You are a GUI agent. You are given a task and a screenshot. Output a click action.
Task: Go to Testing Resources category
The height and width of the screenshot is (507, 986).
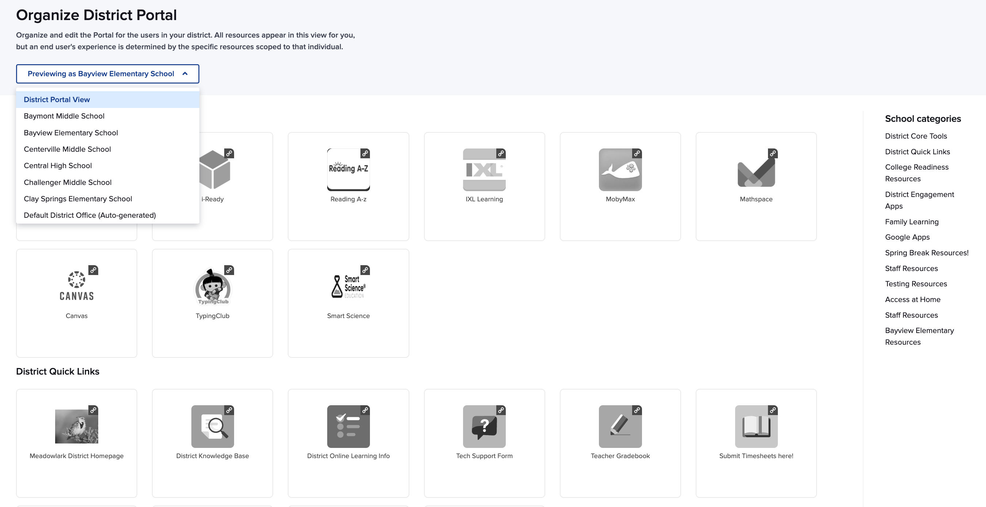916,284
